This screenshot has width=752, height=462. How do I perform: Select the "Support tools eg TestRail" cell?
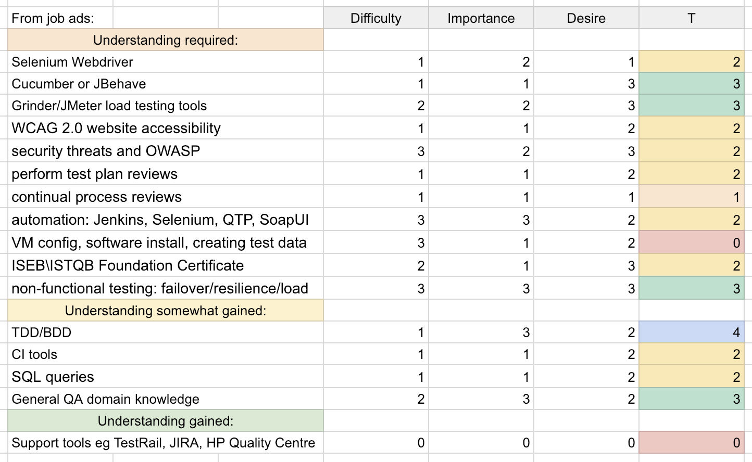point(163,443)
